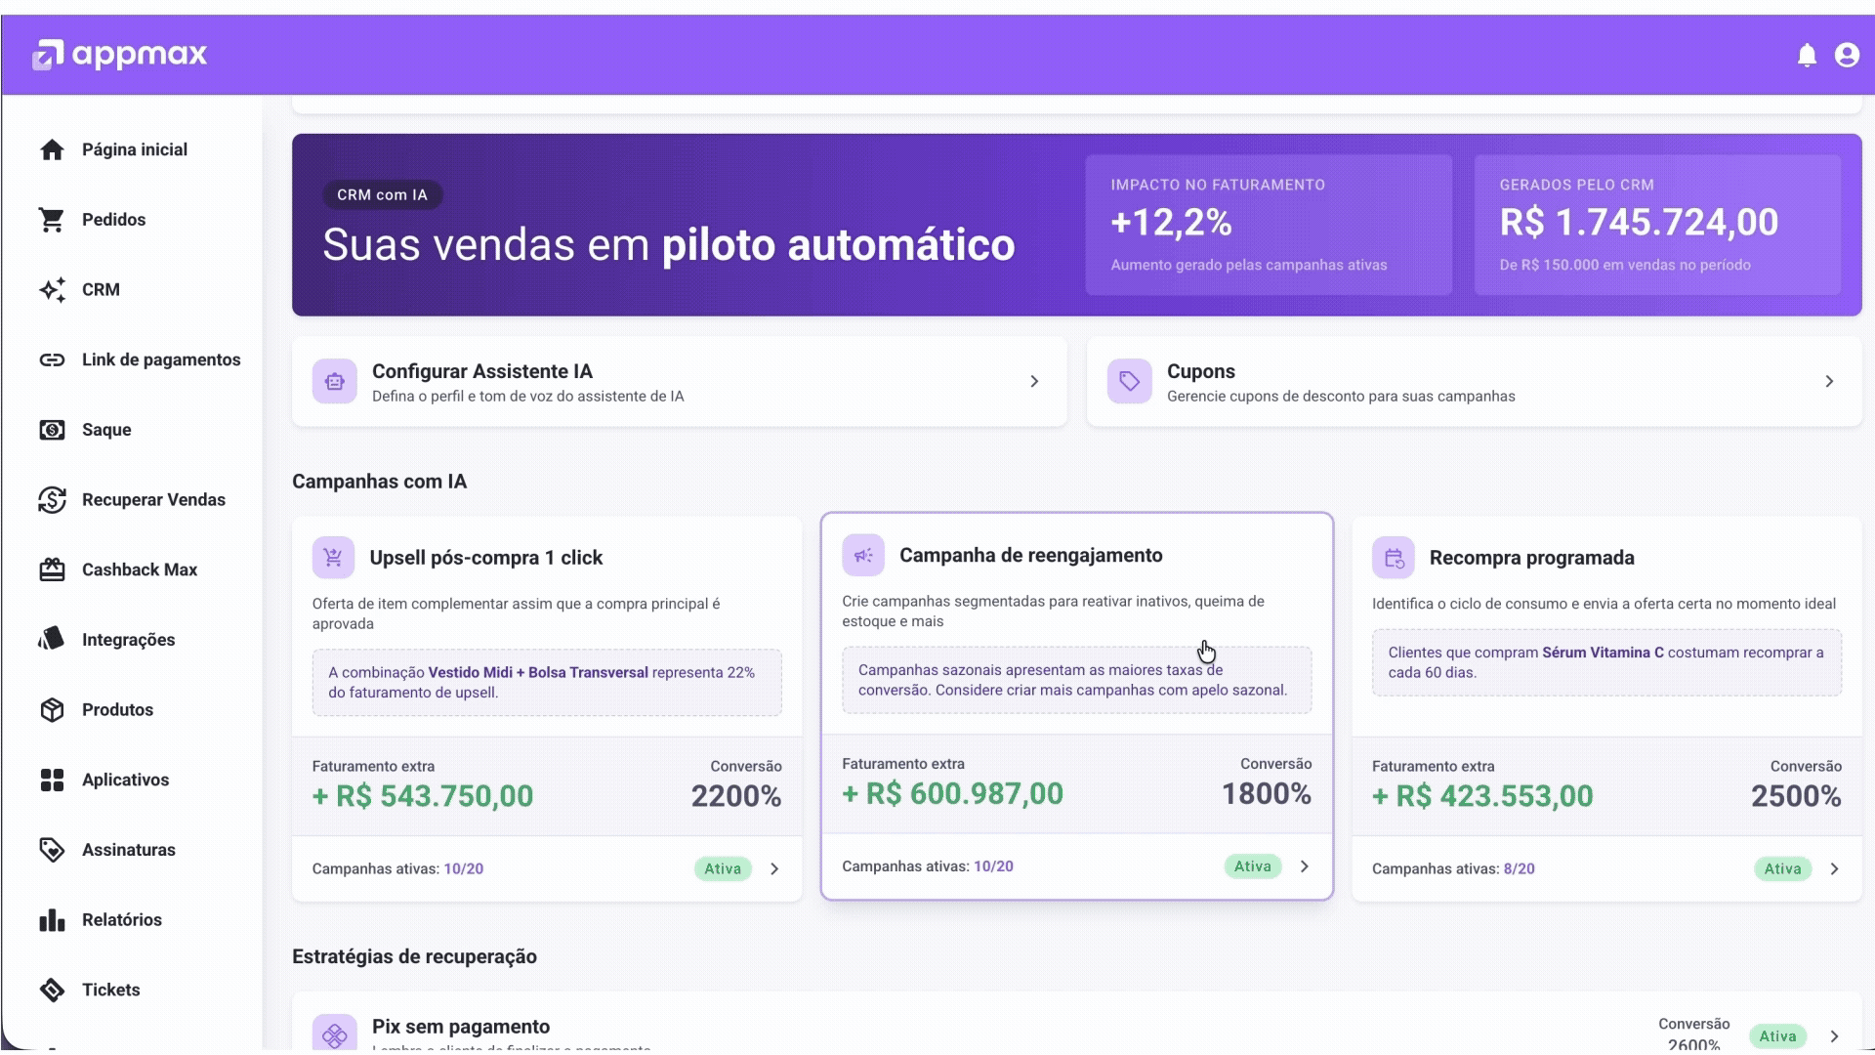Screen dimensions: 1875x1055
Task: Expand the Cupons card chevron
Action: point(1830,381)
